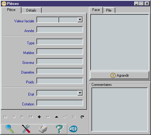
Task: Click the Graveur text field
Action: [60, 61]
